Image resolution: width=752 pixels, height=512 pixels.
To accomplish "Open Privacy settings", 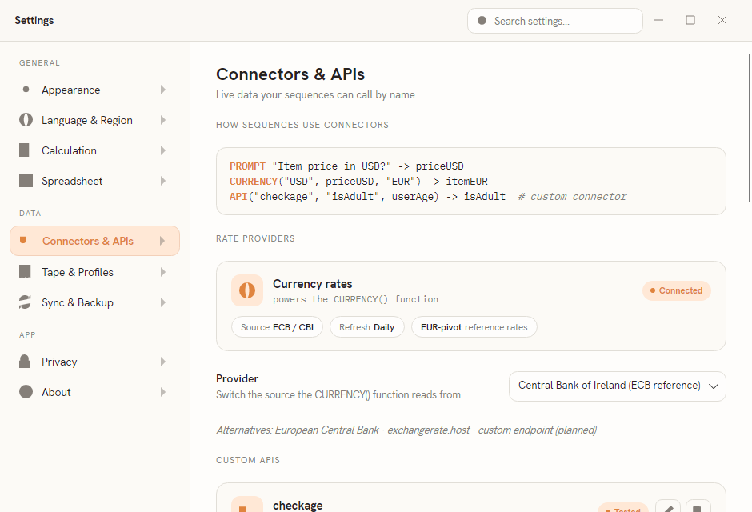I will [x=94, y=362].
